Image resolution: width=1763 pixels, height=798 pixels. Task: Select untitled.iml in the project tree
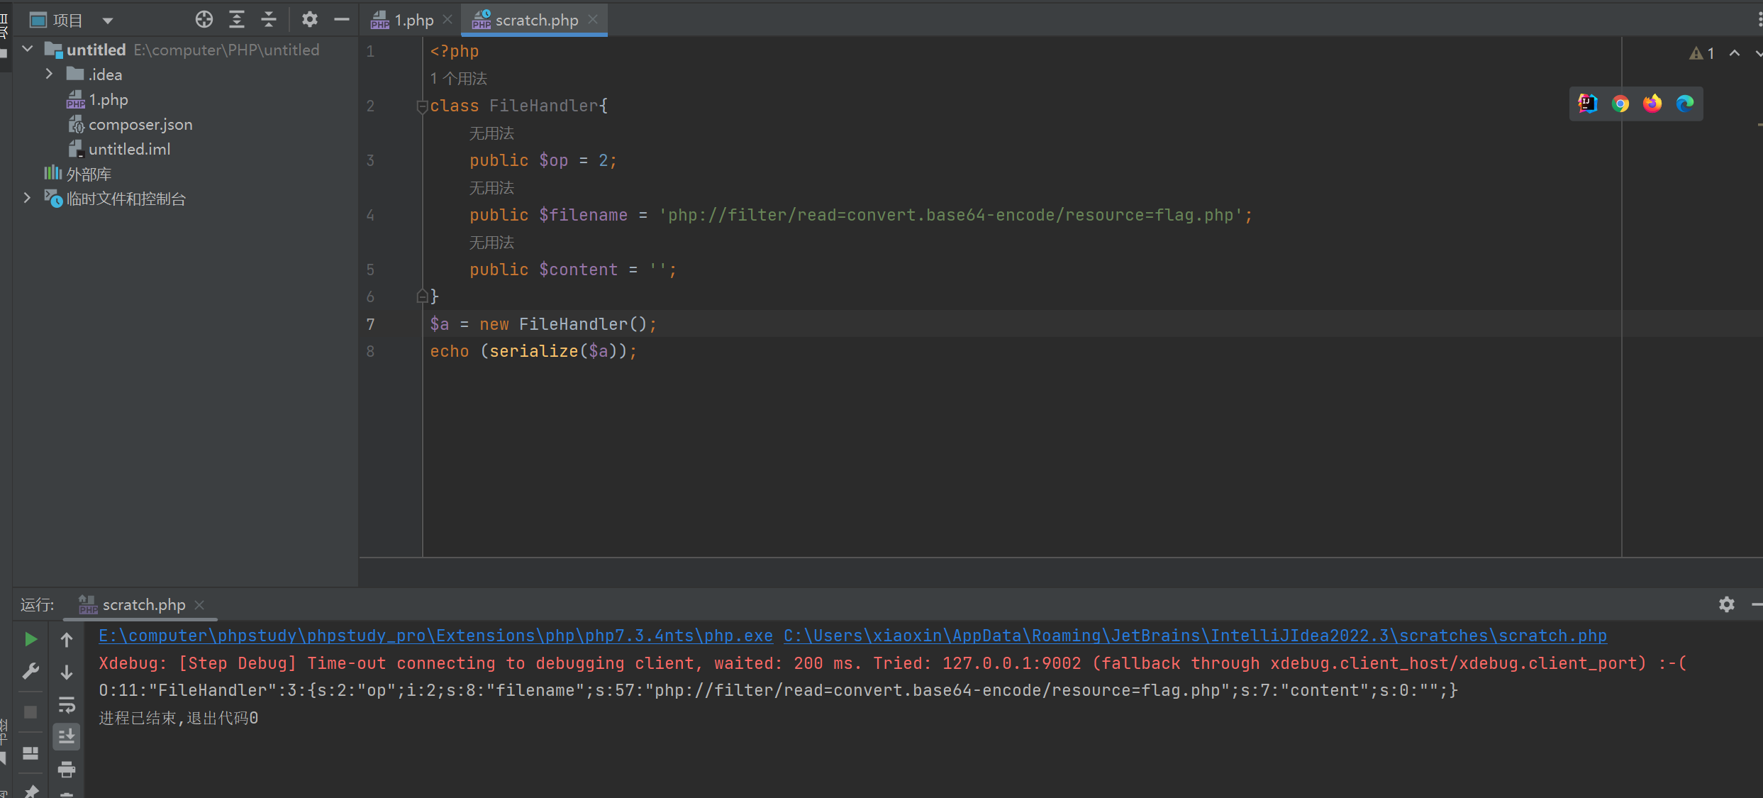[x=119, y=149]
